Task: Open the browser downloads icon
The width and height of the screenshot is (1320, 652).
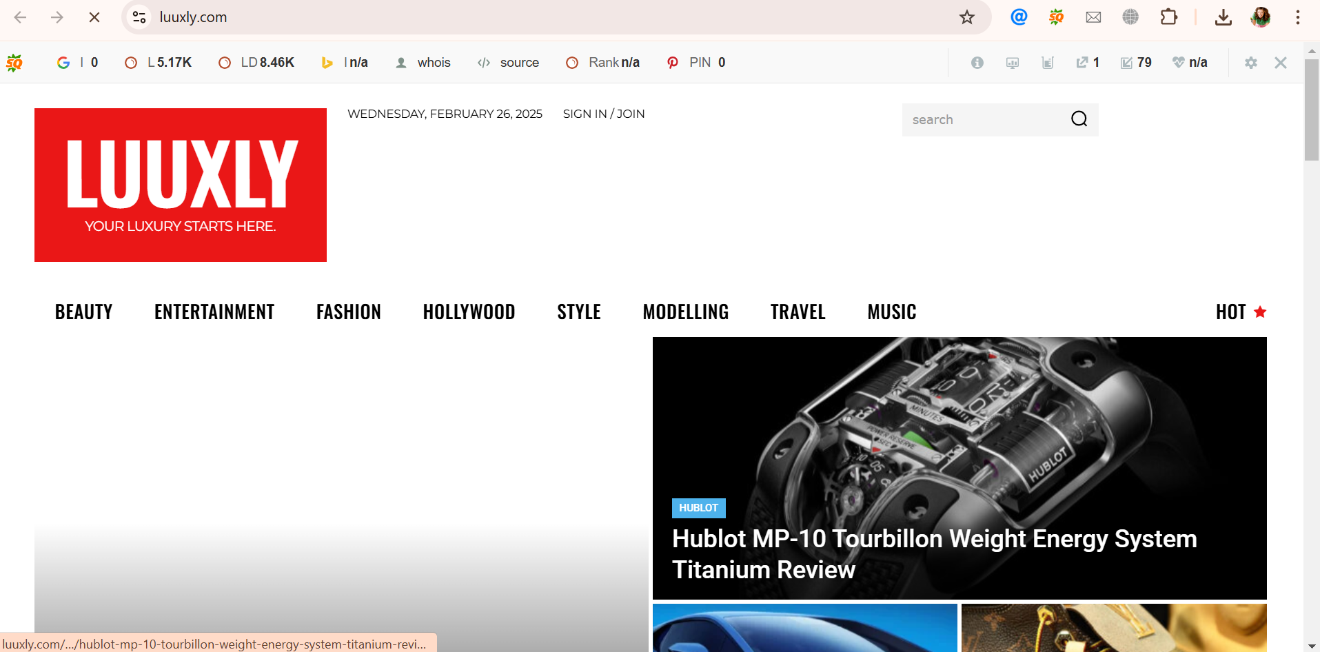Action: tap(1223, 17)
